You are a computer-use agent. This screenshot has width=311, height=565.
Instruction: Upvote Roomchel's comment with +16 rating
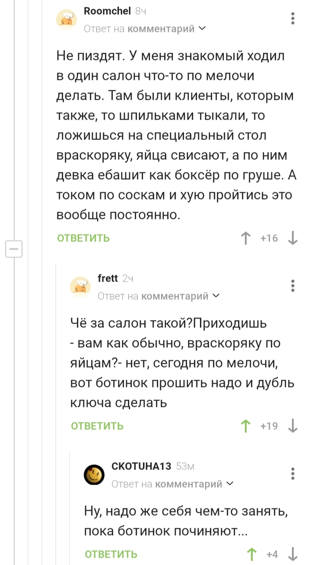tap(245, 239)
